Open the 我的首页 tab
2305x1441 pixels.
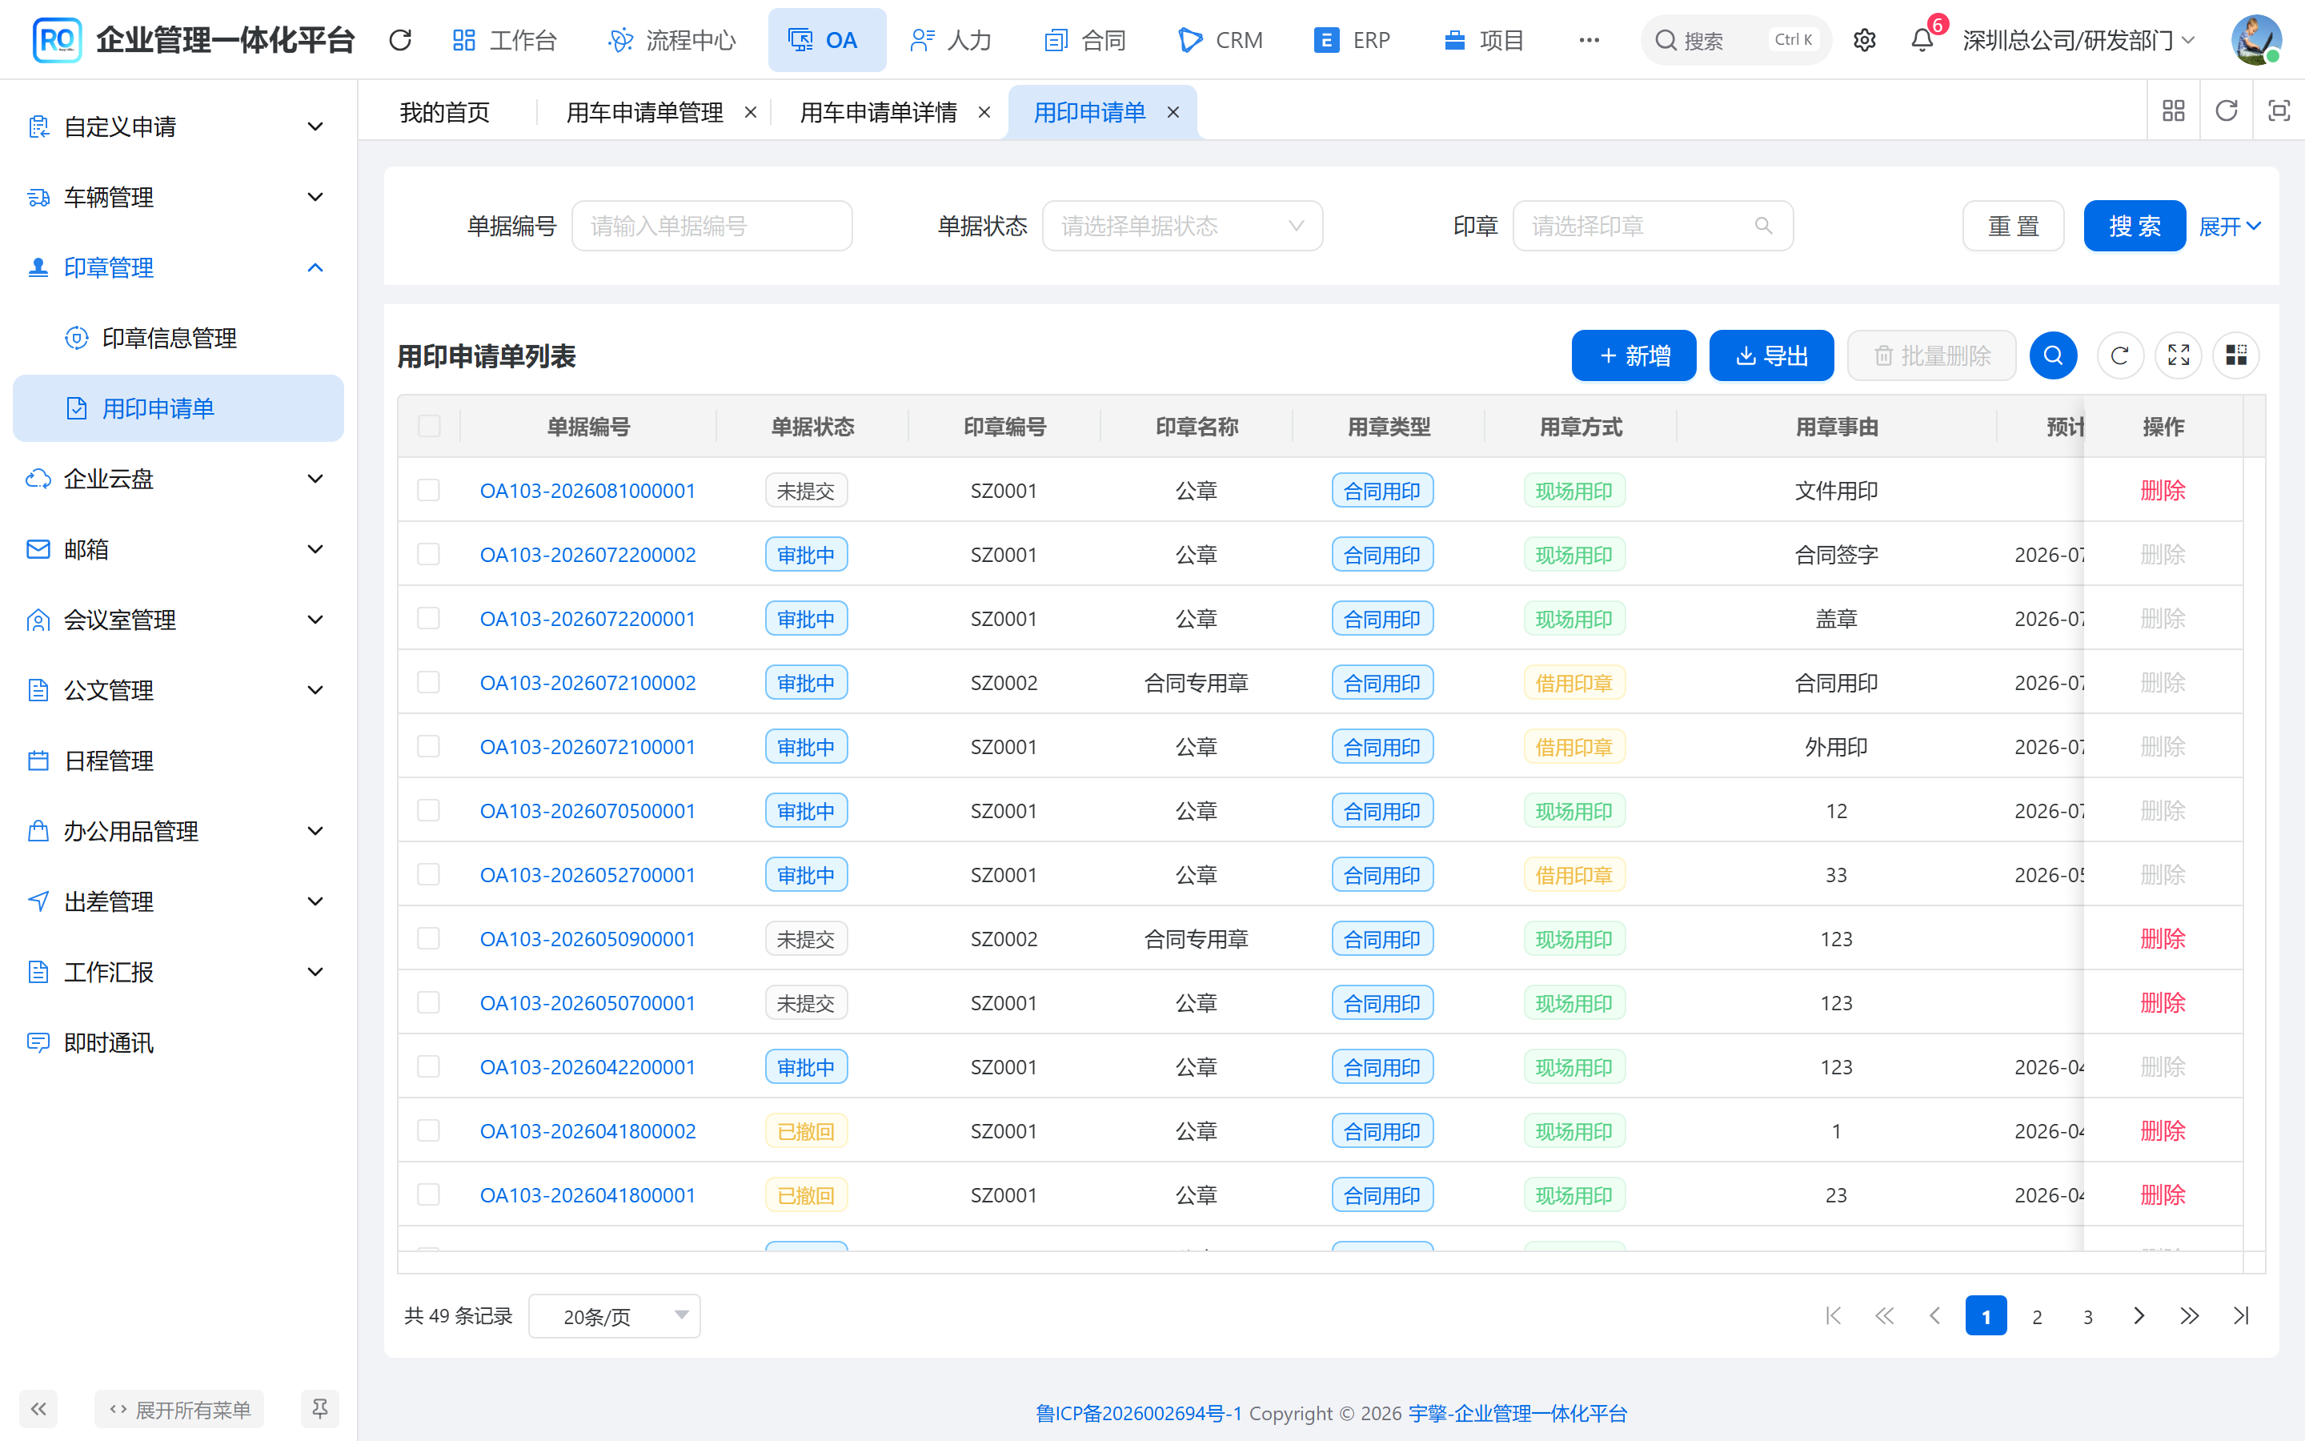coord(445,112)
